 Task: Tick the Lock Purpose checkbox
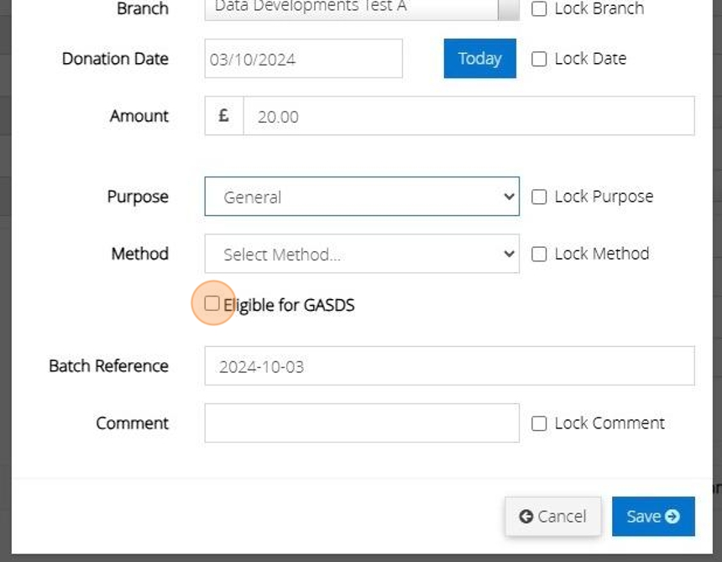click(539, 197)
